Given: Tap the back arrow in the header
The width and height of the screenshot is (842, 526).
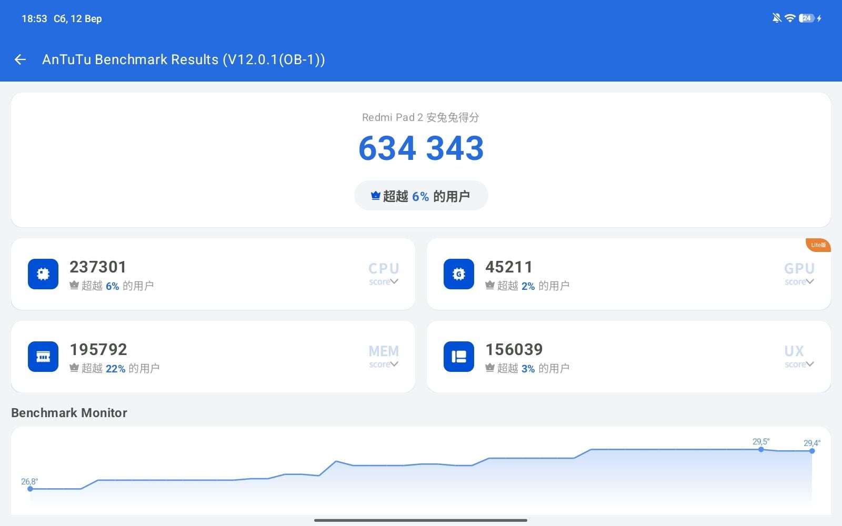Looking at the screenshot, I should pyautogui.click(x=20, y=59).
